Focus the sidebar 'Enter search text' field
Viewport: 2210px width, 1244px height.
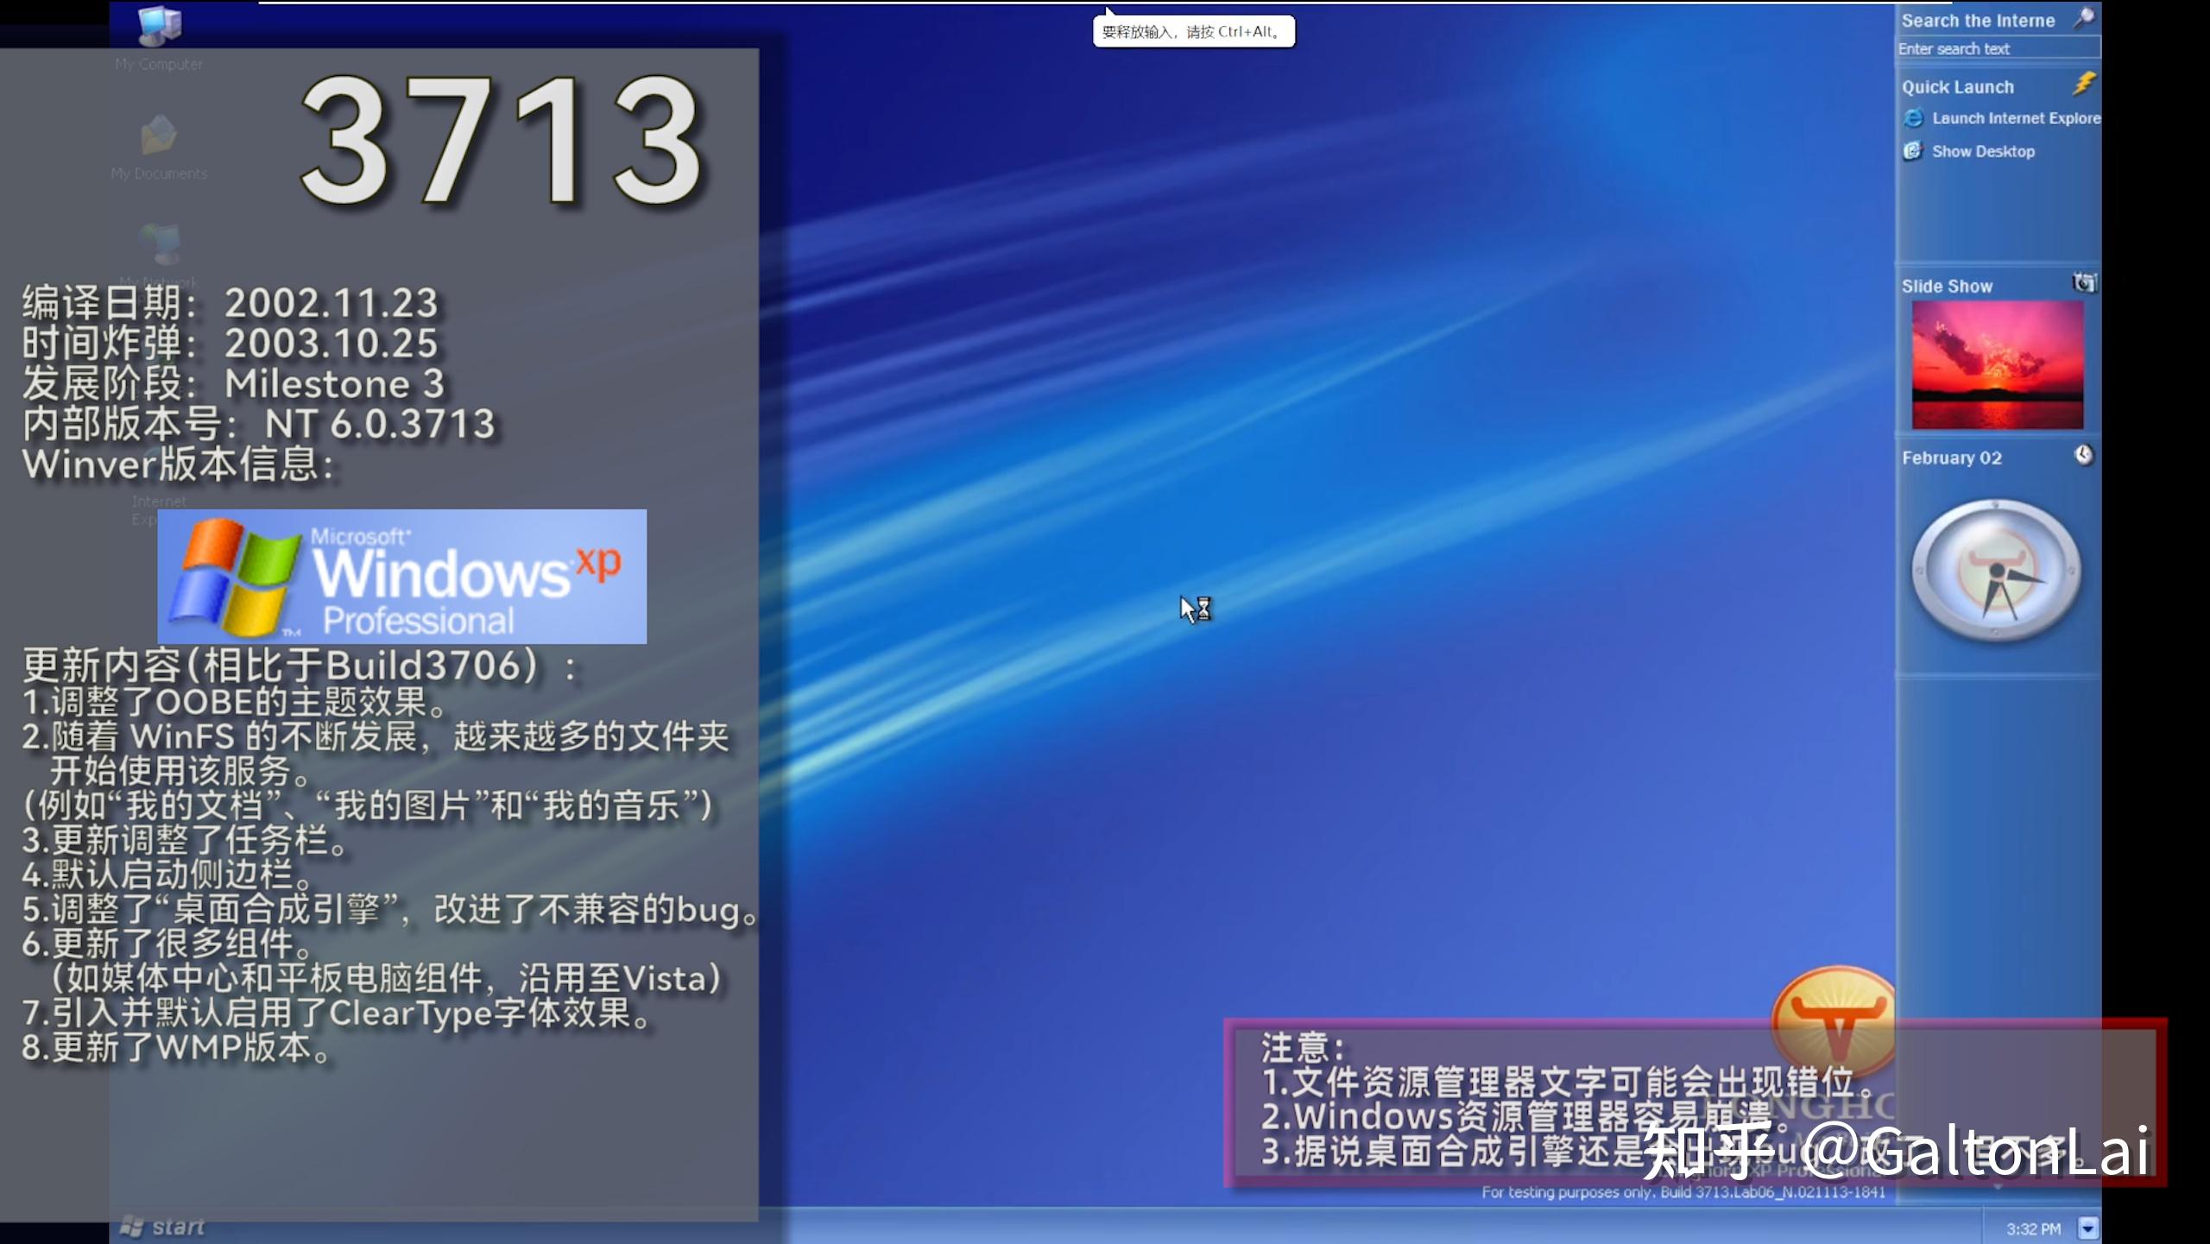1998,49
